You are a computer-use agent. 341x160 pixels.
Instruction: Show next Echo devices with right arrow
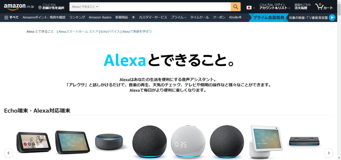point(329,153)
